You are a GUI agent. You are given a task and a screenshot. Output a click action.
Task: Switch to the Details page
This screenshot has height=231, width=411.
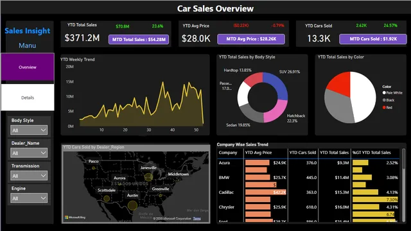point(28,98)
